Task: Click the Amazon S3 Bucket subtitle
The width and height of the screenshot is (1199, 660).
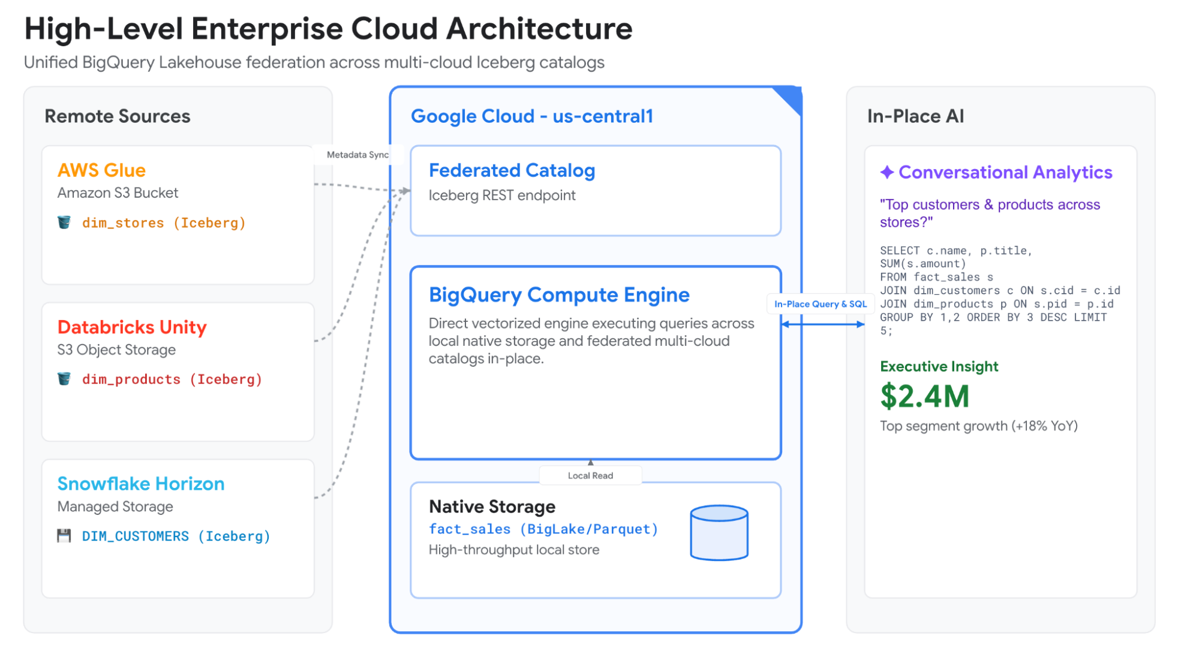Action: 118,193
